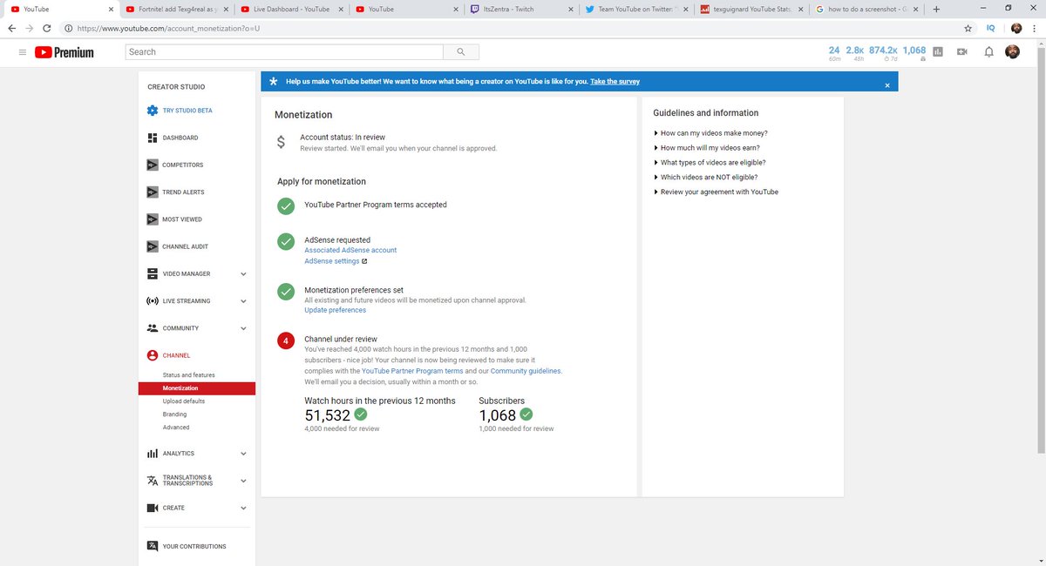Select Upload defaults submenu item

(x=184, y=401)
